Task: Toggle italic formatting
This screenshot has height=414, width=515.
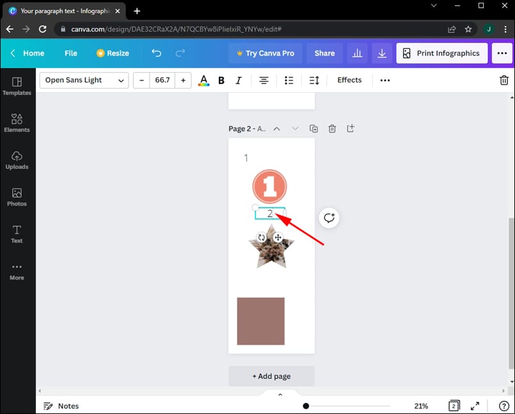Action: tap(239, 80)
